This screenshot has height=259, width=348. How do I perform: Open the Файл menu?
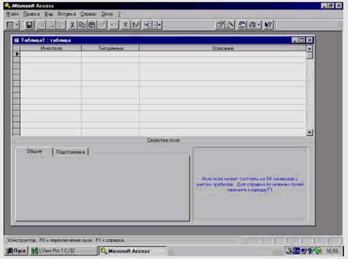pos(12,14)
